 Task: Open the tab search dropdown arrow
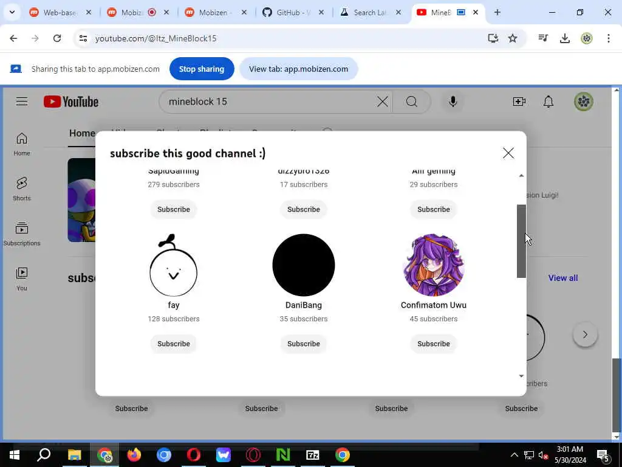12,12
